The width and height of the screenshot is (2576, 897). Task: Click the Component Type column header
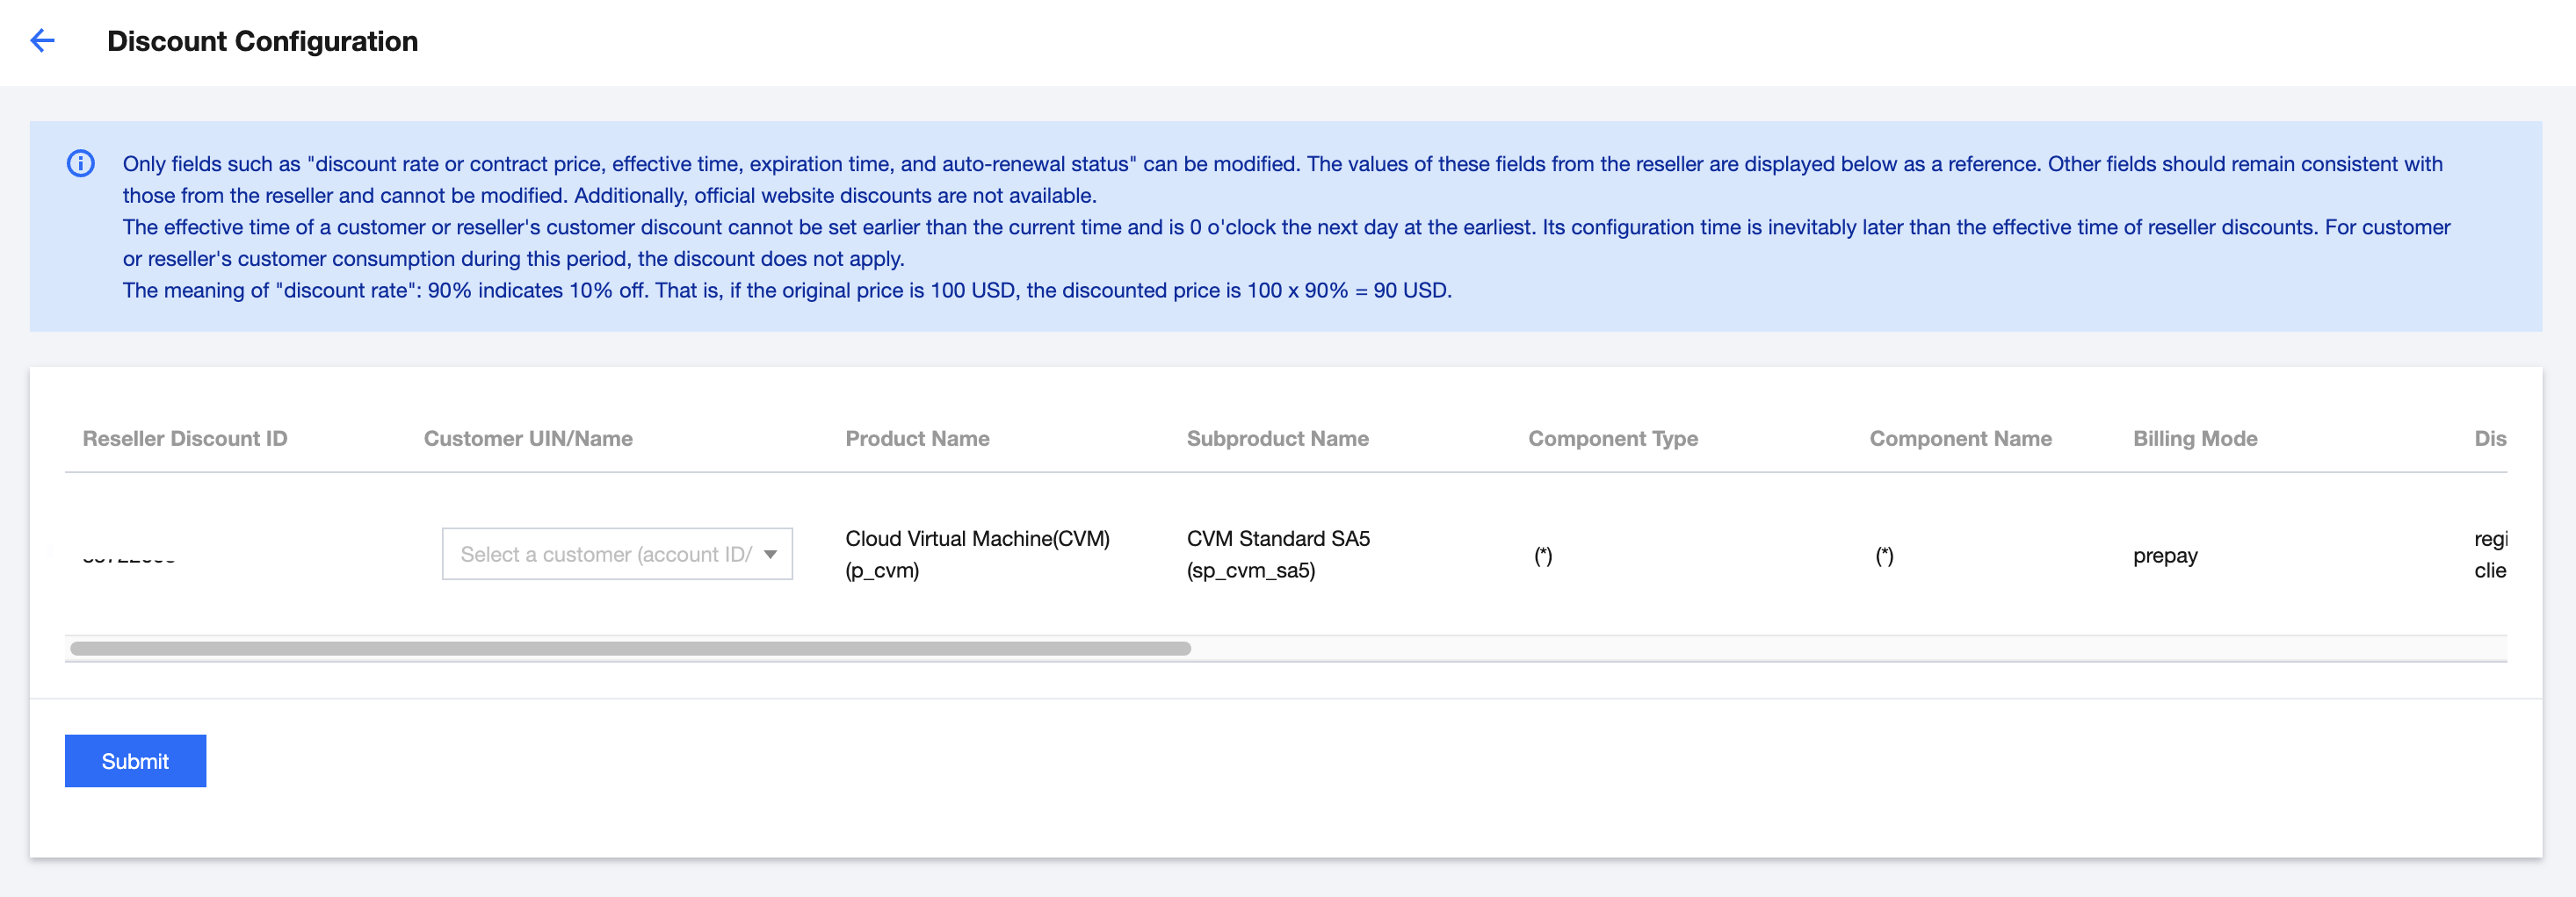(1612, 439)
